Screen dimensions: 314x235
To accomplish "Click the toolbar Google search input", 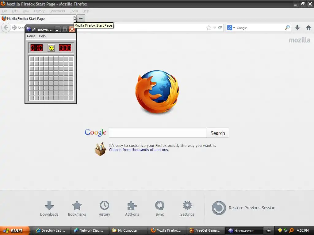I will (x=260, y=28).
